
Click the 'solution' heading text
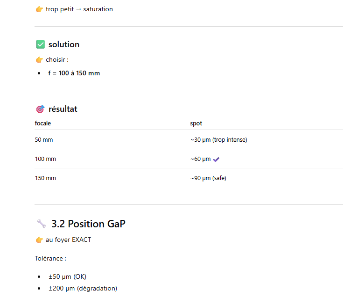click(64, 44)
